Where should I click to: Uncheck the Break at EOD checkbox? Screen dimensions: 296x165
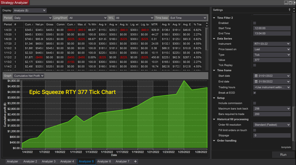coord(255,92)
